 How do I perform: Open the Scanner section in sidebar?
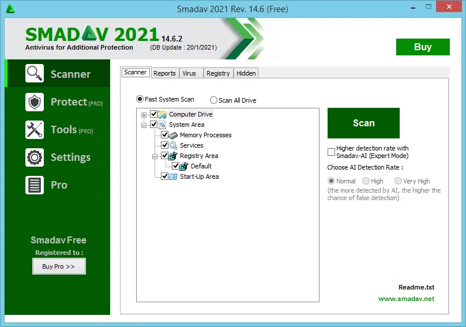58,73
